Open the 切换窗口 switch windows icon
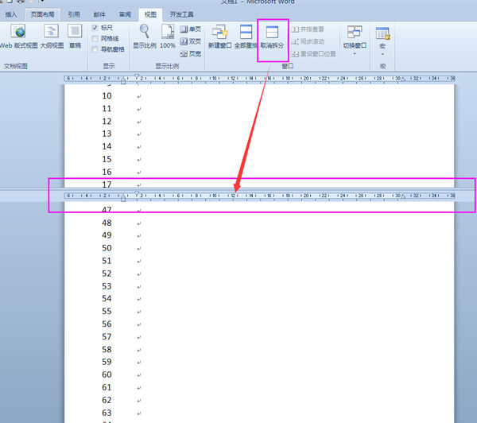The height and width of the screenshot is (423, 477). pyautogui.click(x=355, y=32)
